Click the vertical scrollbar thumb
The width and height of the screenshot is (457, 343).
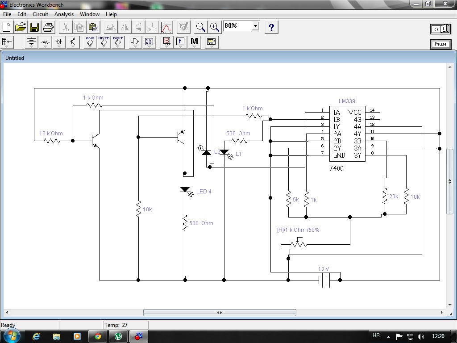pyautogui.click(x=450, y=181)
